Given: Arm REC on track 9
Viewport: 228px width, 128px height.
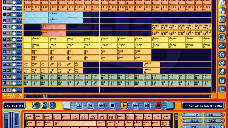Looking at the screenshot, I should click(9, 39).
